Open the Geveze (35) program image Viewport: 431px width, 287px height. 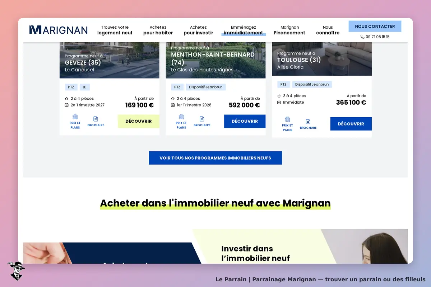[x=110, y=60]
